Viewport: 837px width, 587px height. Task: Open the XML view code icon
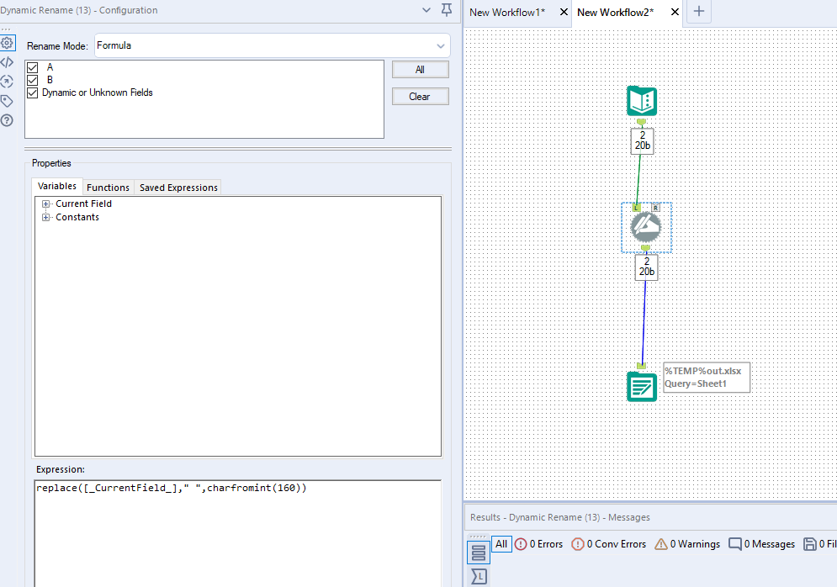7,62
